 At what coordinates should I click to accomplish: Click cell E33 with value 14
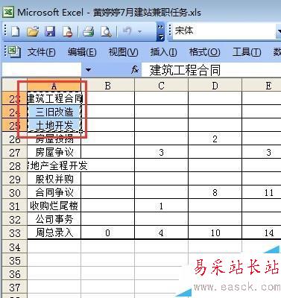262,232
